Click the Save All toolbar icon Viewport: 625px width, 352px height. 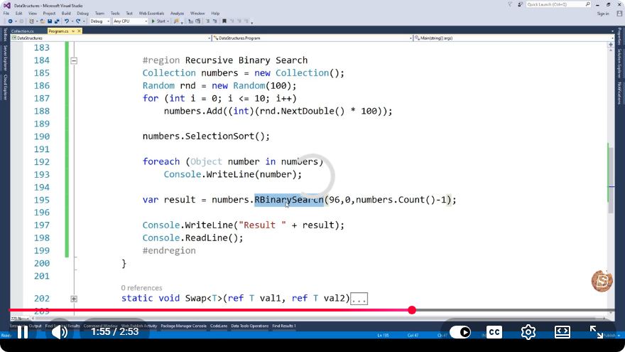tap(57, 21)
